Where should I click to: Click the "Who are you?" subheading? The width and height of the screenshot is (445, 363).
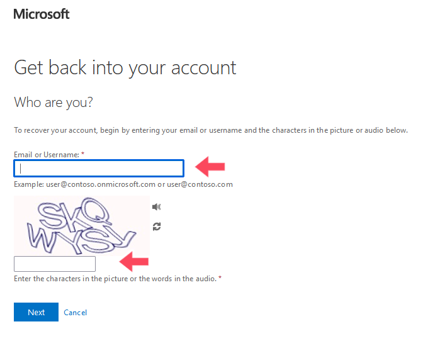(x=54, y=102)
